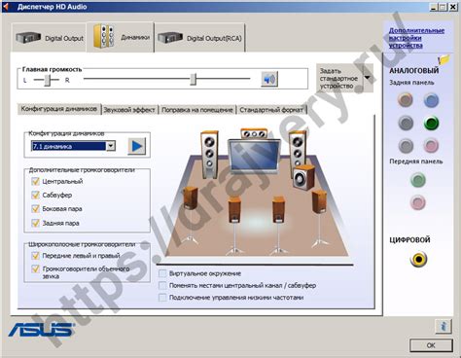Click the gray rear jack beside green jack

tap(406, 123)
